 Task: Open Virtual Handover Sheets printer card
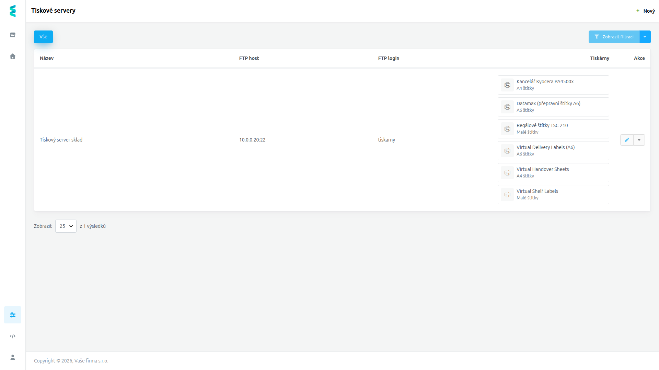point(553,173)
